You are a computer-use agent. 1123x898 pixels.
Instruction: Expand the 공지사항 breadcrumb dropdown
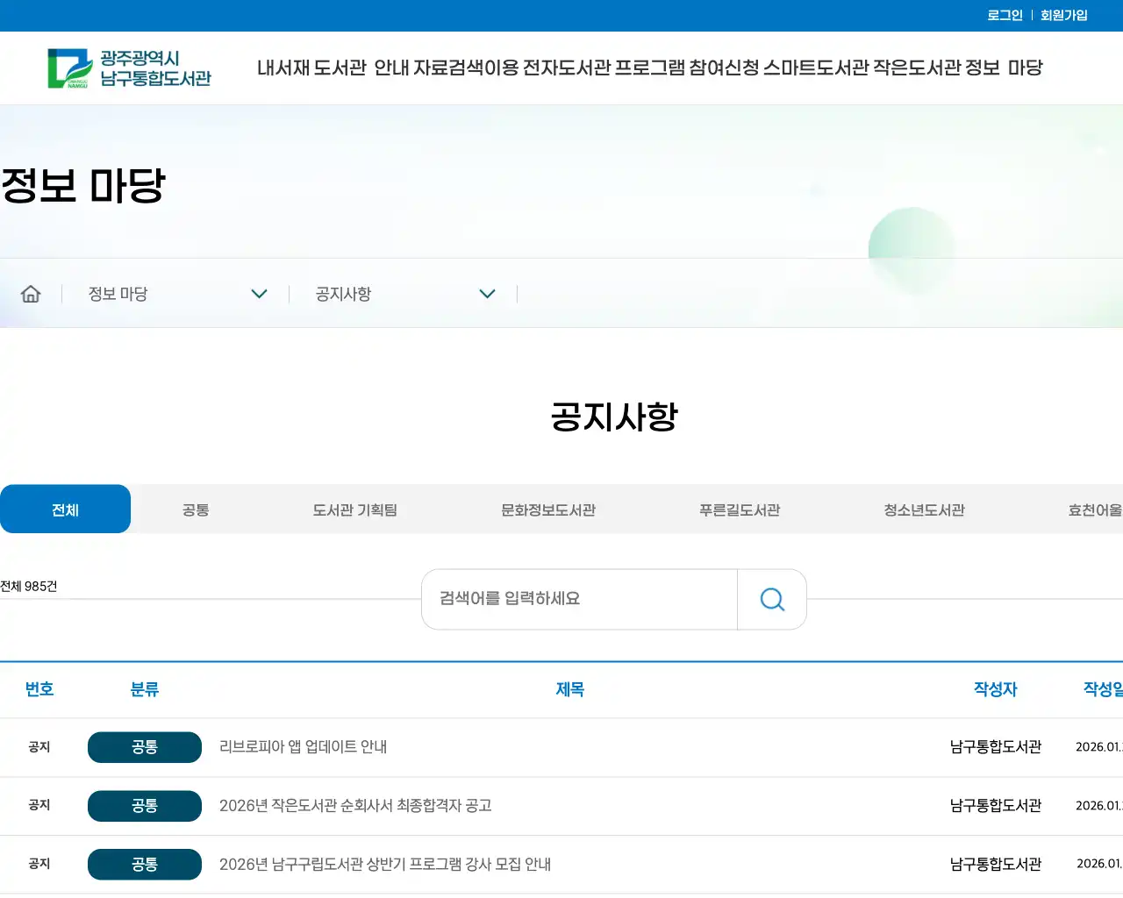click(488, 294)
